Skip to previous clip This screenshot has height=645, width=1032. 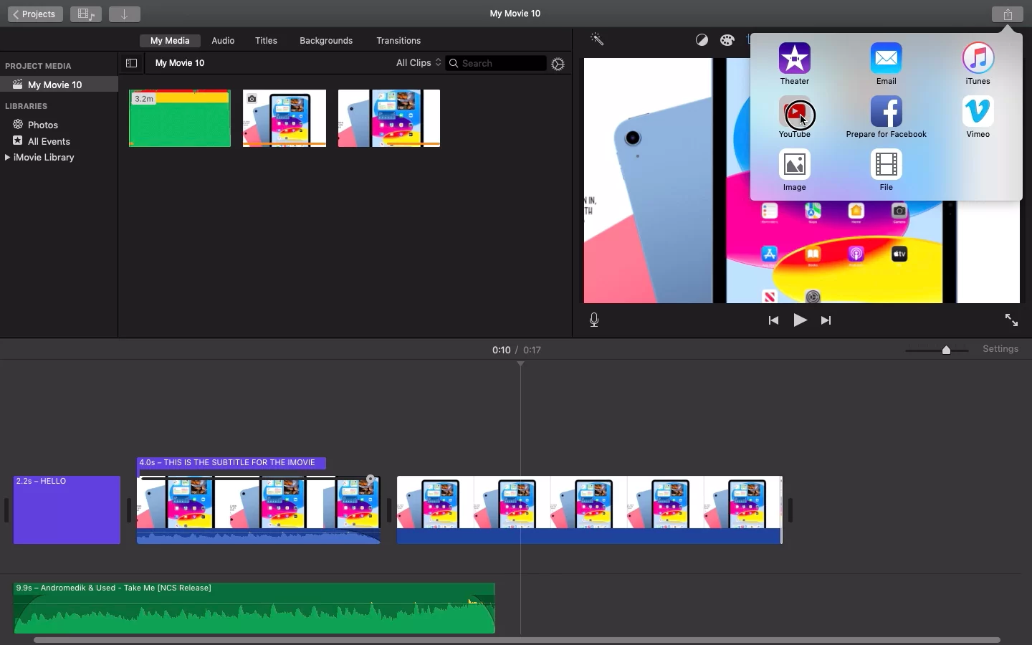[x=773, y=321]
